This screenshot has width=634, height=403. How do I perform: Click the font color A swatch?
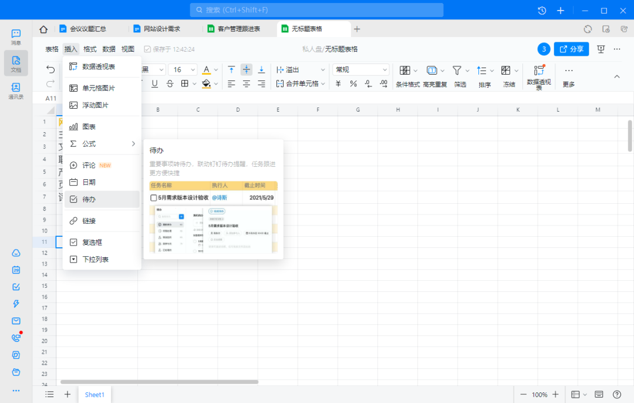pos(206,70)
